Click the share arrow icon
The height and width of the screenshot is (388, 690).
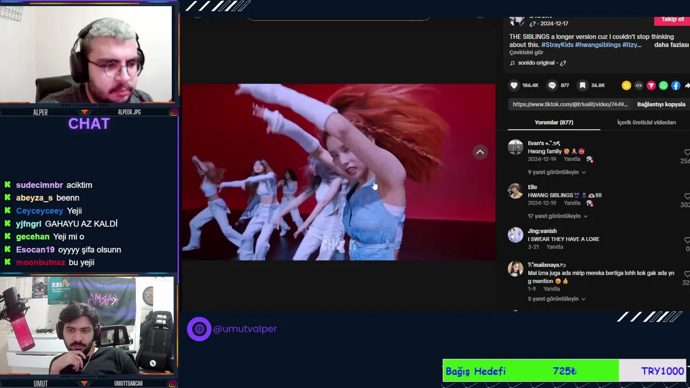tap(687, 85)
